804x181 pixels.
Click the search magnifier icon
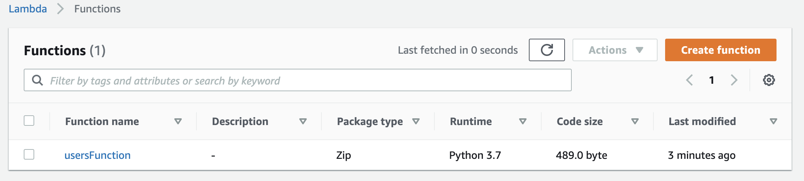37,80
